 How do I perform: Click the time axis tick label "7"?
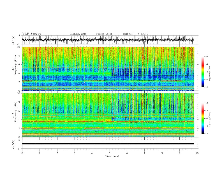click(x=145, y=153)
